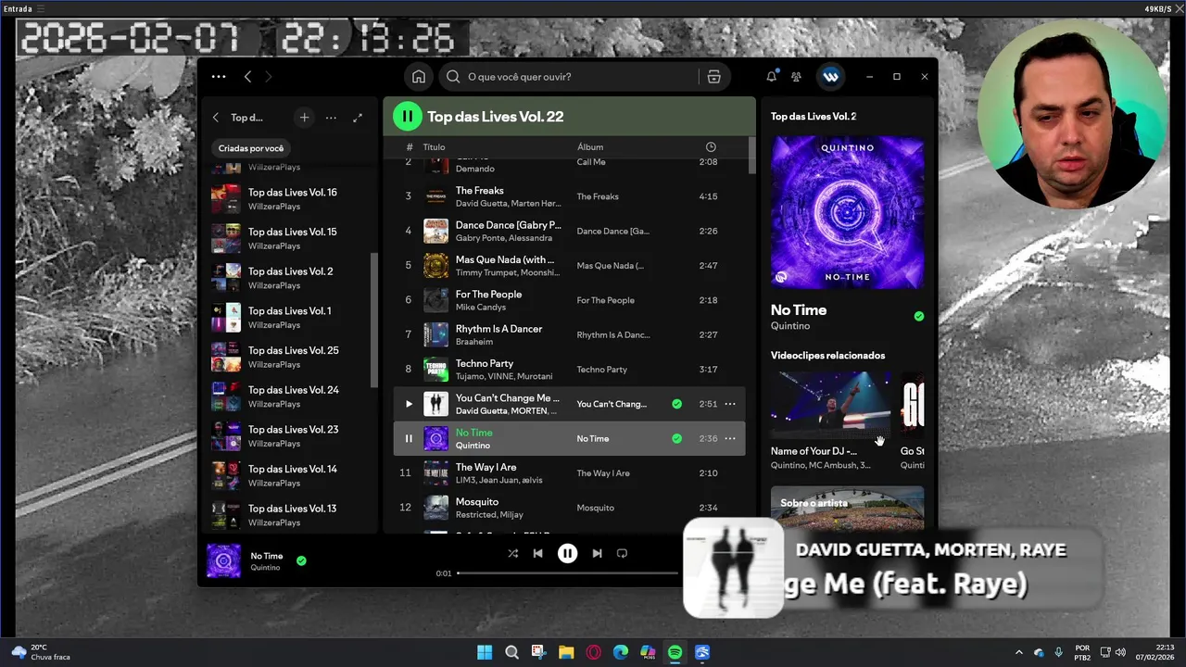Select Rhythm Is A Dancer track row

[569, 334]
